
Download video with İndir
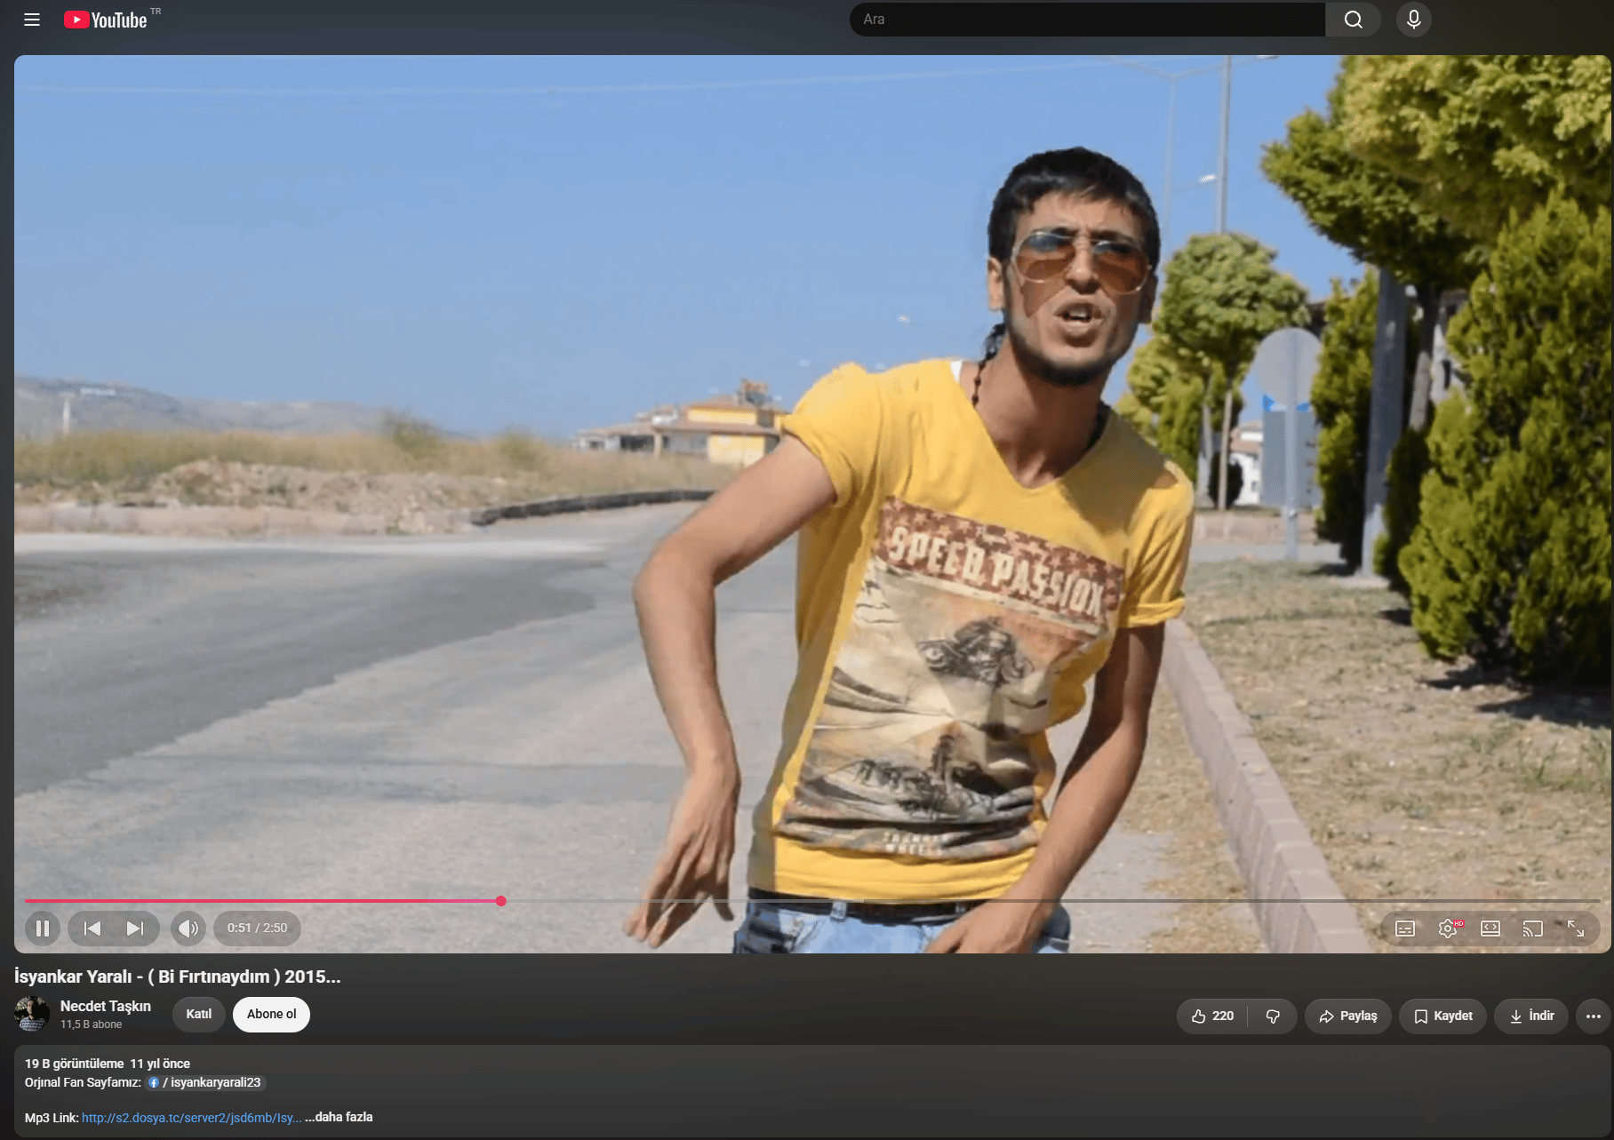tap(1531, 1016)
